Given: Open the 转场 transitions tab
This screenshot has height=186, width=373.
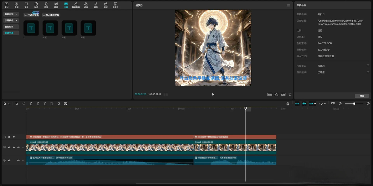Looking at the screenshot, I should pos(56,5).
